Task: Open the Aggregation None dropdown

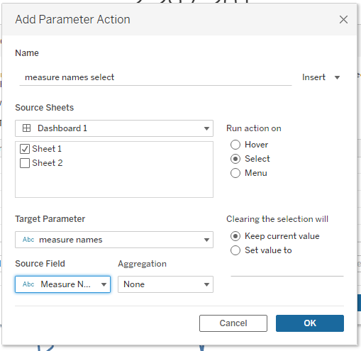Action: [165, 284]
